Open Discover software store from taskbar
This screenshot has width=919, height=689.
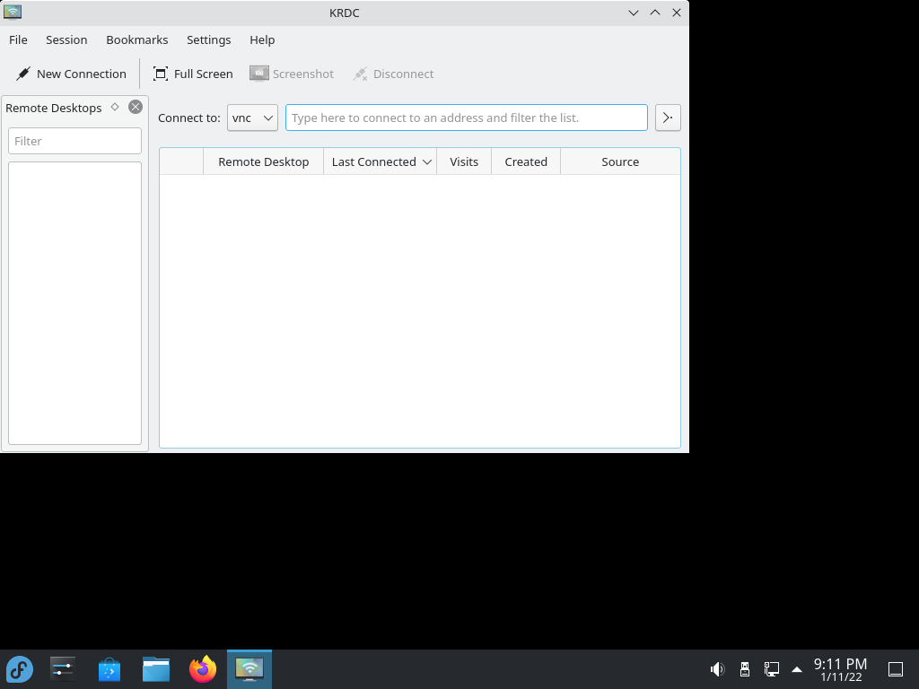point(109,669)
